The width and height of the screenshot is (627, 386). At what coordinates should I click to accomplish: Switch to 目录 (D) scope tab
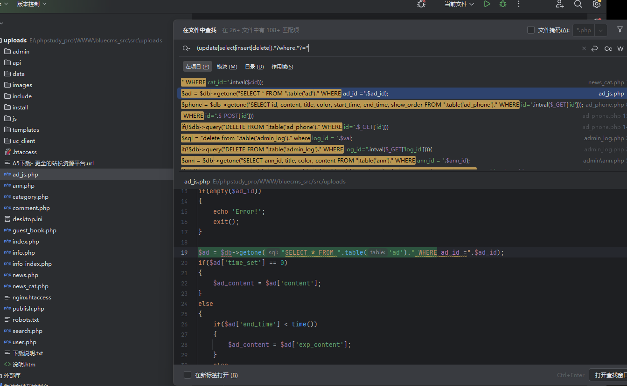(x=254, y=67)
